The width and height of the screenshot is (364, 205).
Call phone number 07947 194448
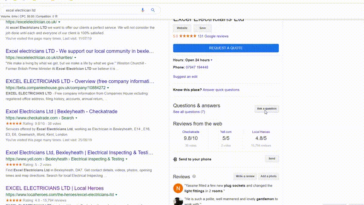pos(197,67)
